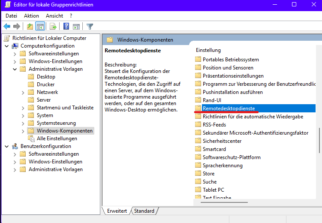Click the Einstellung column header
The height and width of the screenshot is (223, 322).
coord(208,50)
